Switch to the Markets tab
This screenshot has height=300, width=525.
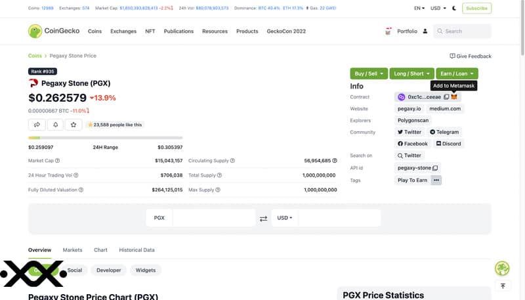[x=72, y=250]
